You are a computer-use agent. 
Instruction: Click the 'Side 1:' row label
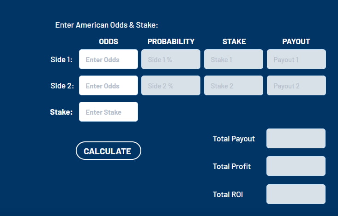click(61, 59)
